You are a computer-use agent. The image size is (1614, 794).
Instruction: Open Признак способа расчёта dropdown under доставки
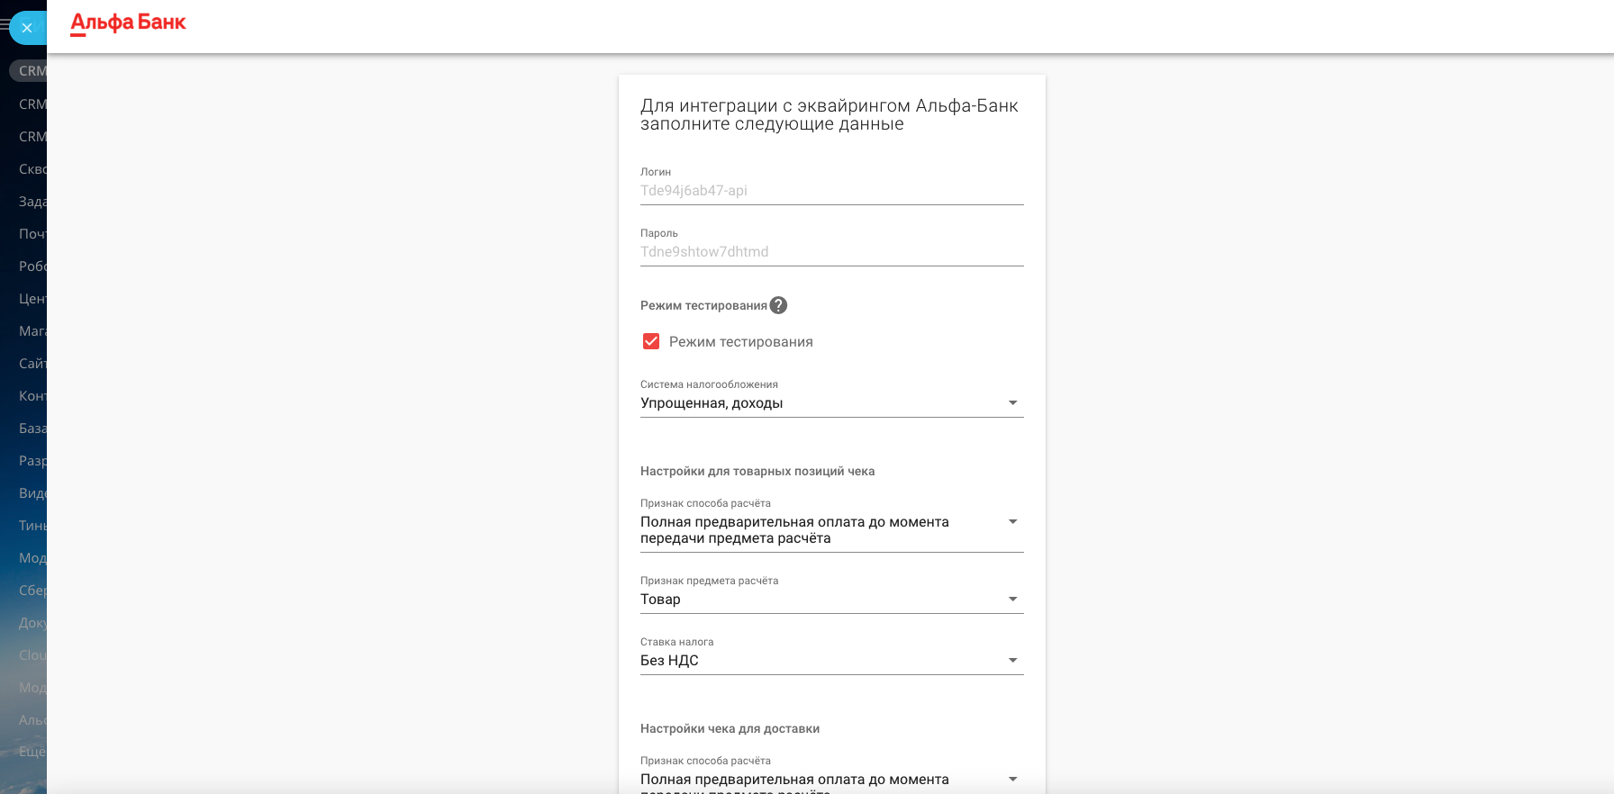point(830,780)
